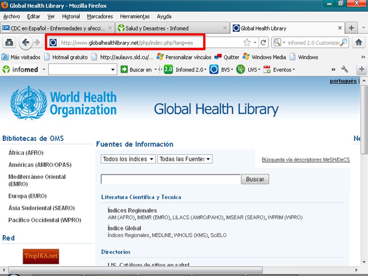Open the Ayuda menu
The height and width of the screenshot is (276, 368).
[164, 16]
